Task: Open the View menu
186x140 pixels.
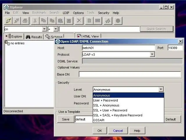Action: [26, 13]
